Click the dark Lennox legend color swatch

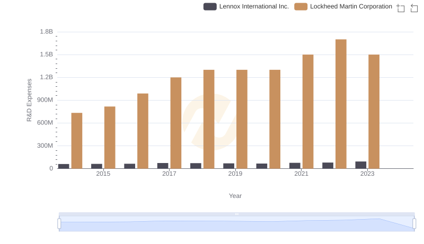pos(210,6)
